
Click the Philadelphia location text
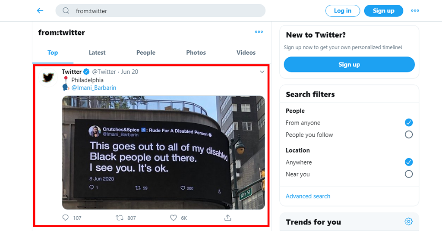(87, 80)
